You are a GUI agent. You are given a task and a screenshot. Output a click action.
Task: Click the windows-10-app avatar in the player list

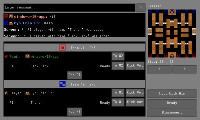click(x=27, y=56)
